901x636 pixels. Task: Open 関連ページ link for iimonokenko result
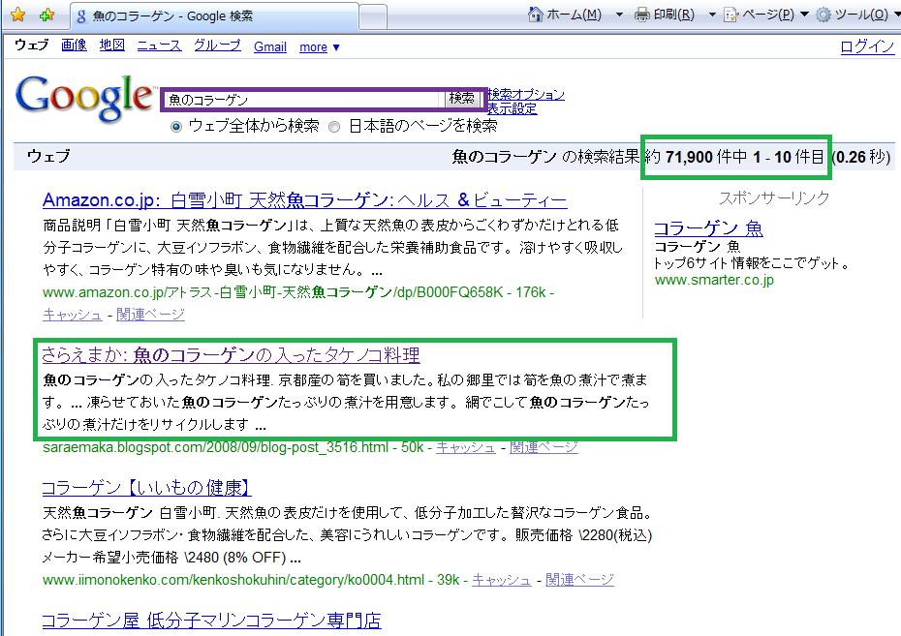(x=579, y=580)
